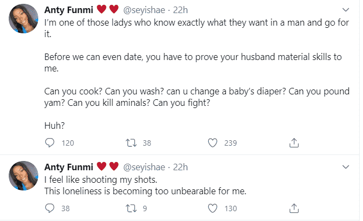
Task: Open Anty Funmi profile from first tweet
Action: pyautogui.click(x=68, y=10)
